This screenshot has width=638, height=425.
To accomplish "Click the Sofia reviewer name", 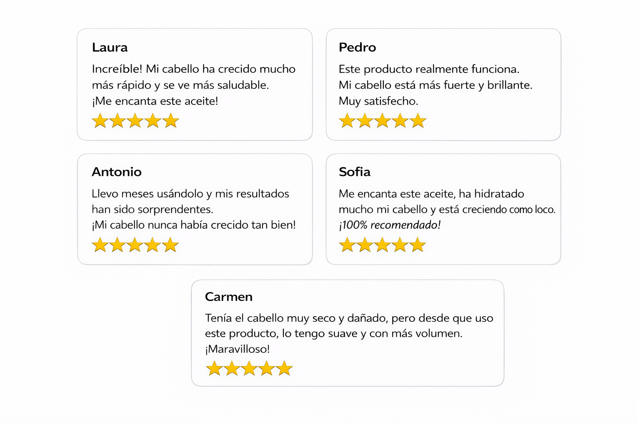I will 354,172.
